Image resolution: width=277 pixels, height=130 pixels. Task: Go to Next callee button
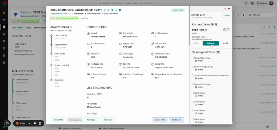click(x=226, y=43)
